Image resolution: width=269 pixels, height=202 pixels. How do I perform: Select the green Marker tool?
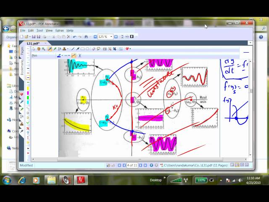point(55,49)
